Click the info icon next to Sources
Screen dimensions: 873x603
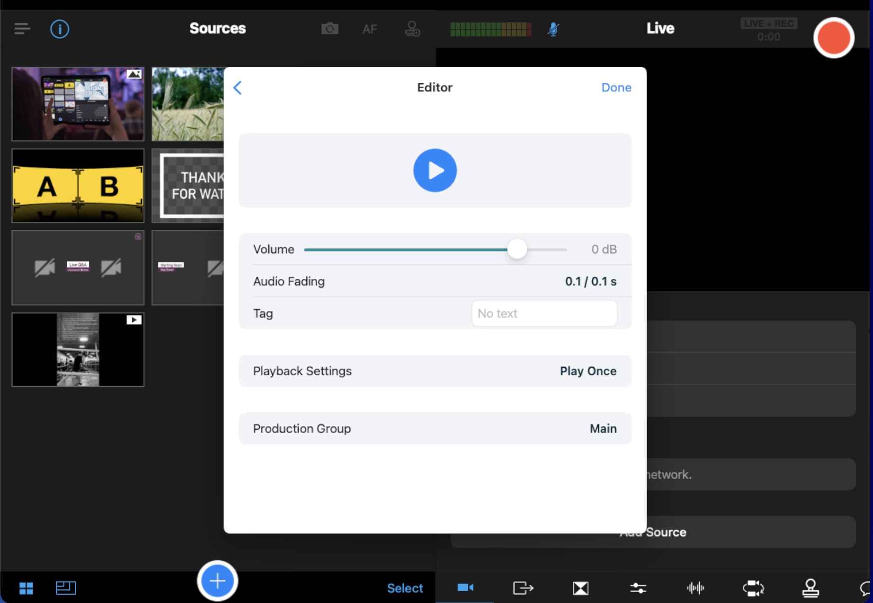[60, 29]
